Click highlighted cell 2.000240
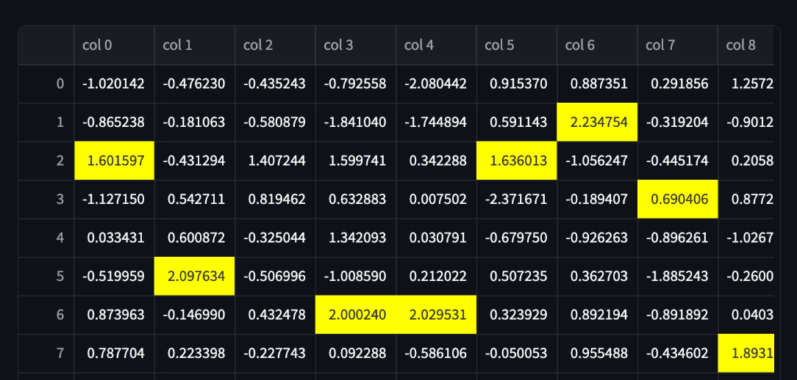The width and height of the screenshot is (797, 380). pos(356,315)
